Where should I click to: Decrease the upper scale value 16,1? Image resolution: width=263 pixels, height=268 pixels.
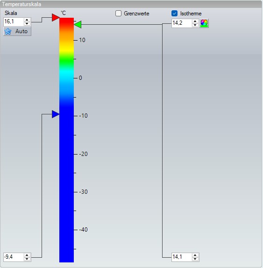(27, 24)
